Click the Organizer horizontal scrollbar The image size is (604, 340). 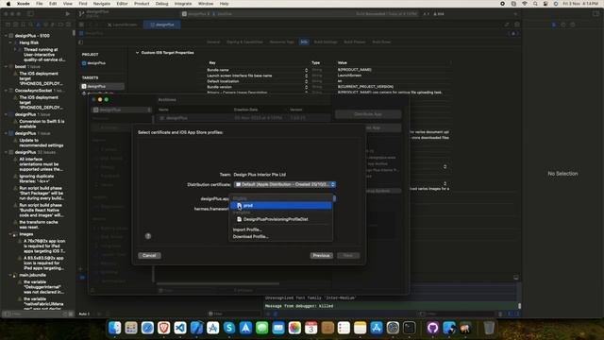click(218, 283)
